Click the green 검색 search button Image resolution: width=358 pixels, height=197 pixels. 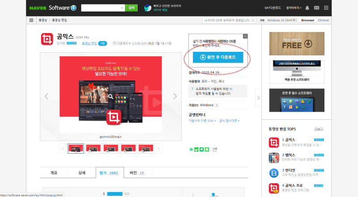click(x=131, y=8)
